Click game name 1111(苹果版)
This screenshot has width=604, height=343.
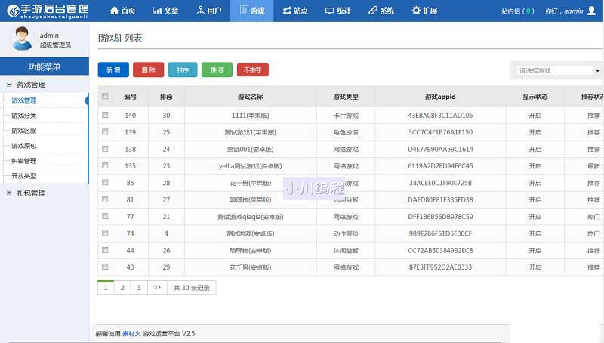(251, 116)
